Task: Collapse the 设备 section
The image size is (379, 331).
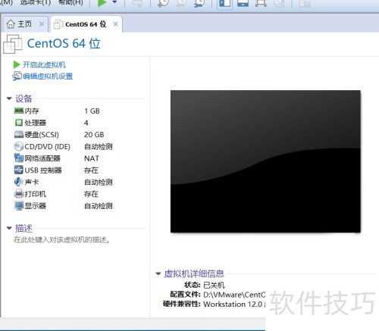Action: tap(9, 98)
